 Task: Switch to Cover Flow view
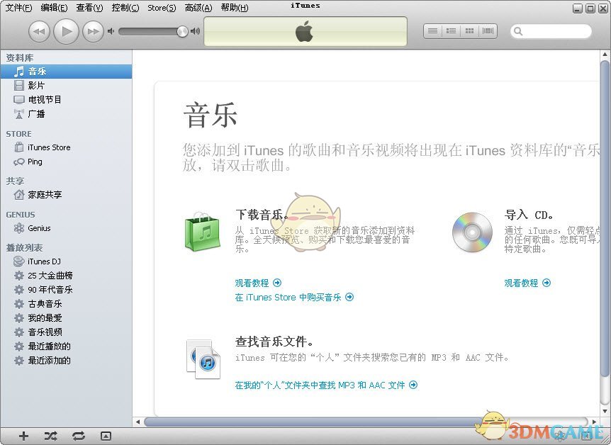(x=488, y=30)
